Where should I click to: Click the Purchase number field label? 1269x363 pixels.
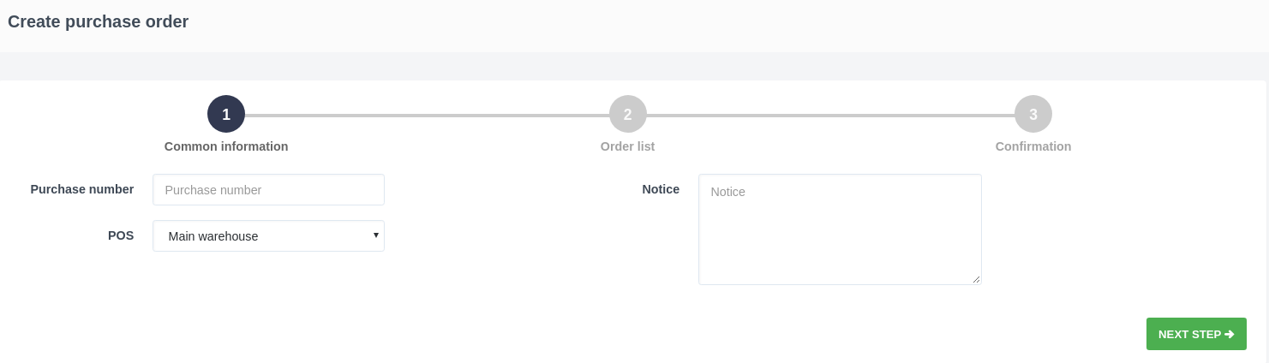(x=82, y=189)
